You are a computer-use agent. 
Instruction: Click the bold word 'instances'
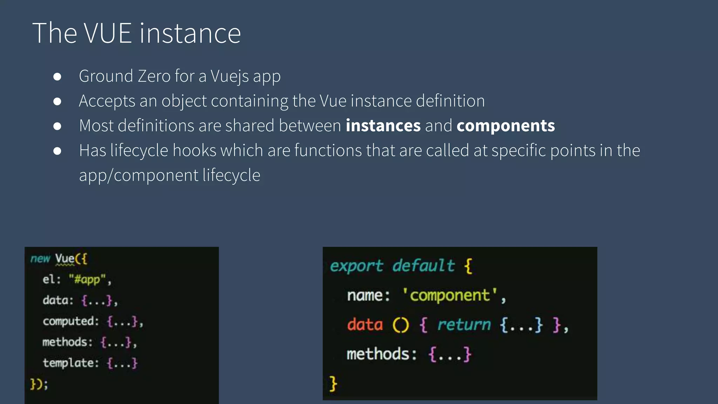pyautogui.click(x=383, y=126)
